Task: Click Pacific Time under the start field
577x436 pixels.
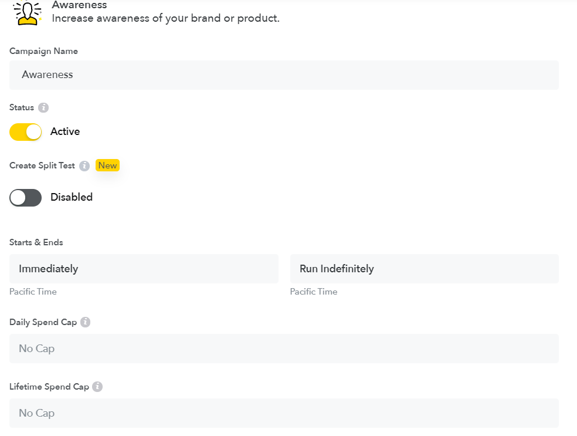Action: (33, 292)
